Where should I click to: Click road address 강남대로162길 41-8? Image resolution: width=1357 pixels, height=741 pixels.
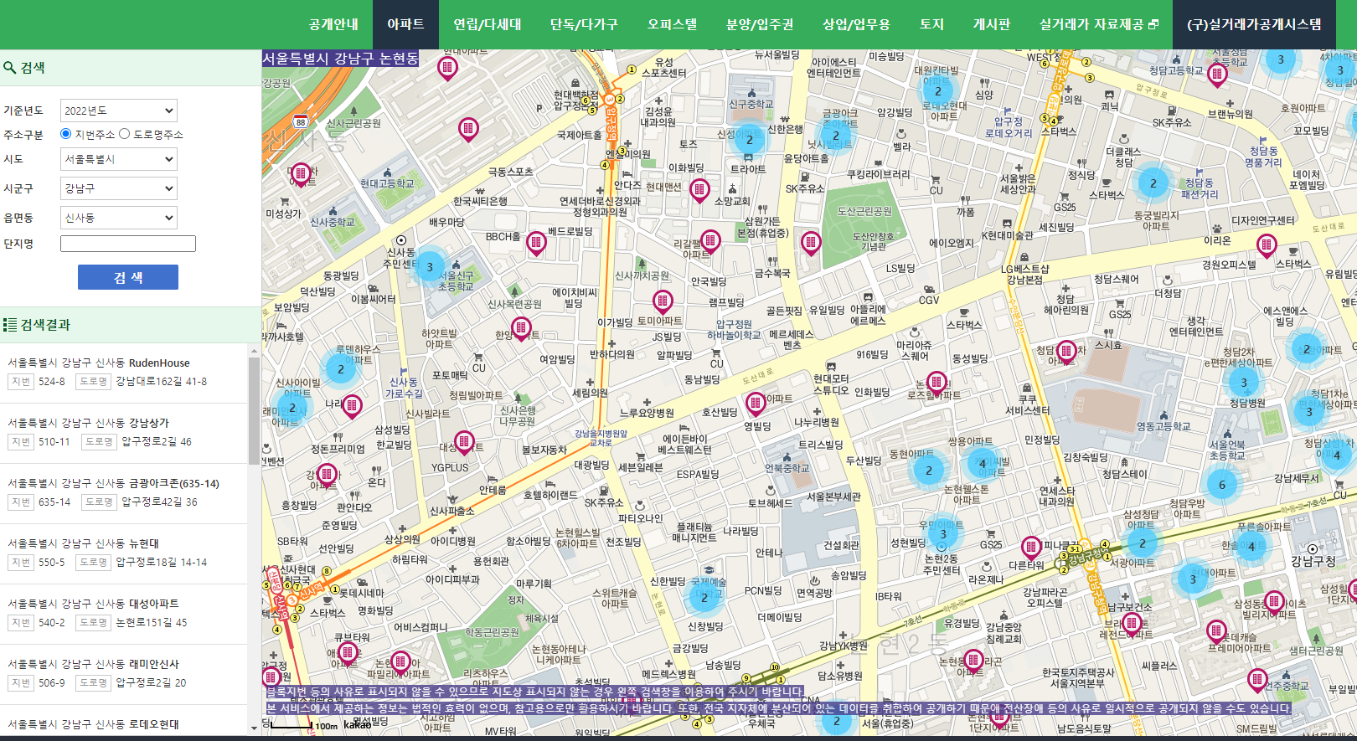tap(161, 381)
